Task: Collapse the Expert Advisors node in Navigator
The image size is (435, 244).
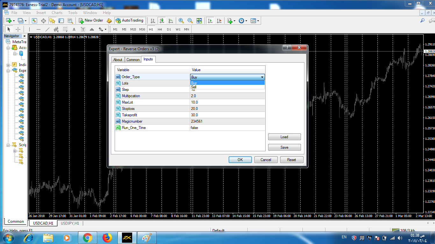Action: (8, 71)
